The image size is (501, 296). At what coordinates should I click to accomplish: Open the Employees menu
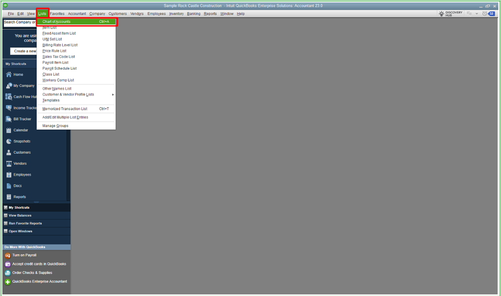tap(157, 14)
